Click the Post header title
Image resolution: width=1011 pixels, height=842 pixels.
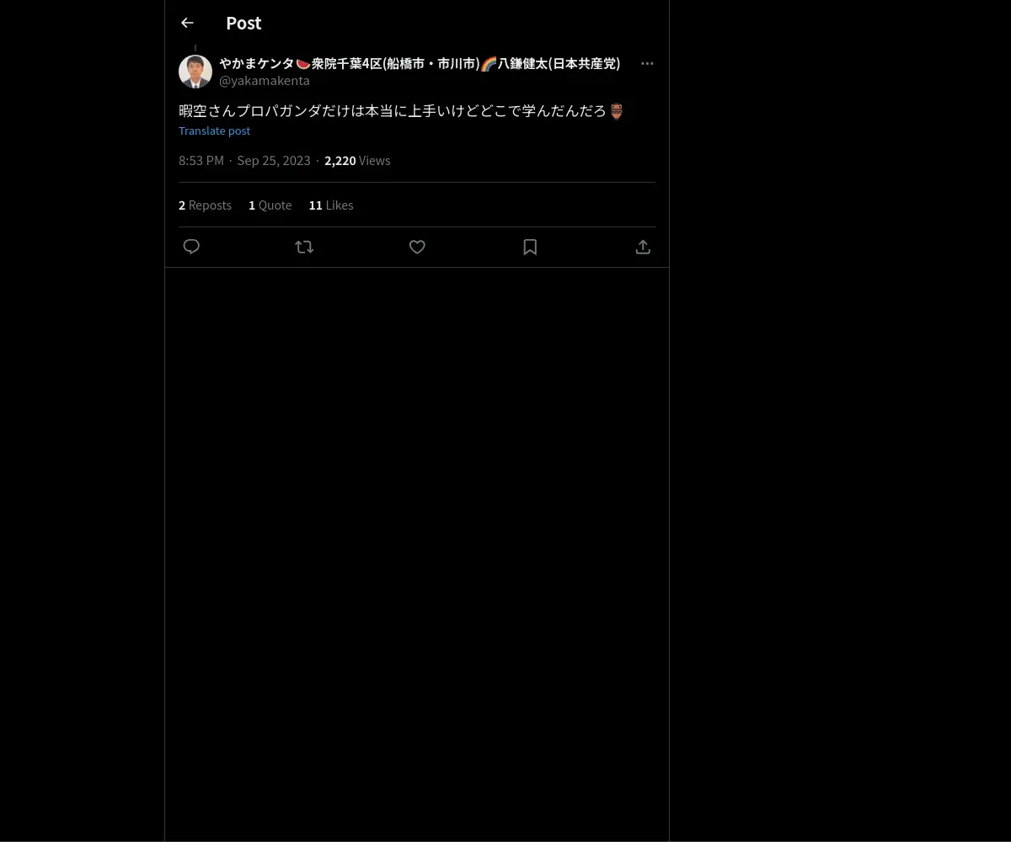(x=243, y=23)
